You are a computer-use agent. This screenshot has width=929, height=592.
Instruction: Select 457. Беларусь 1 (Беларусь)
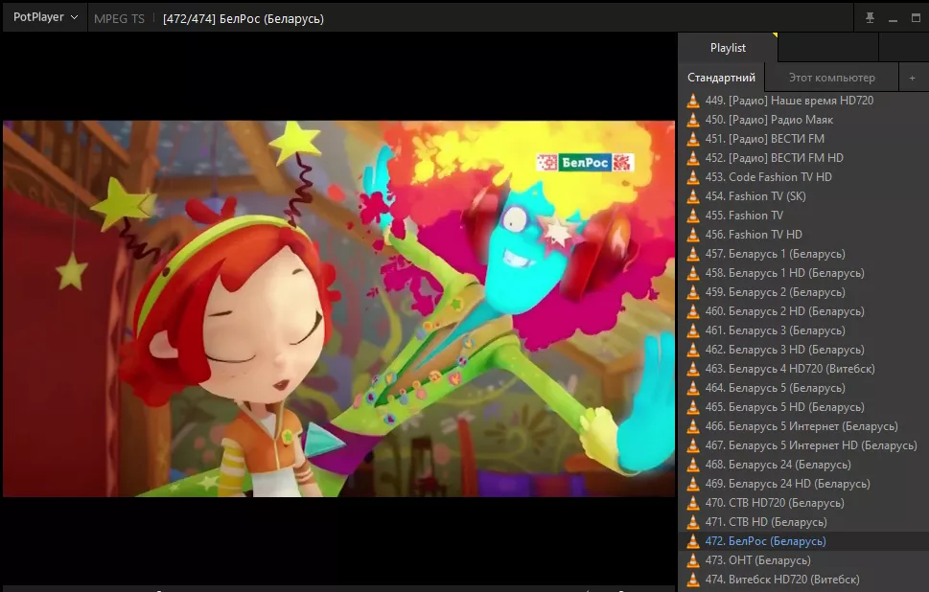(x=803, y=254)
